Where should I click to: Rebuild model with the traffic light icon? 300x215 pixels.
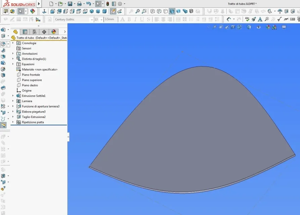point(108,4)
